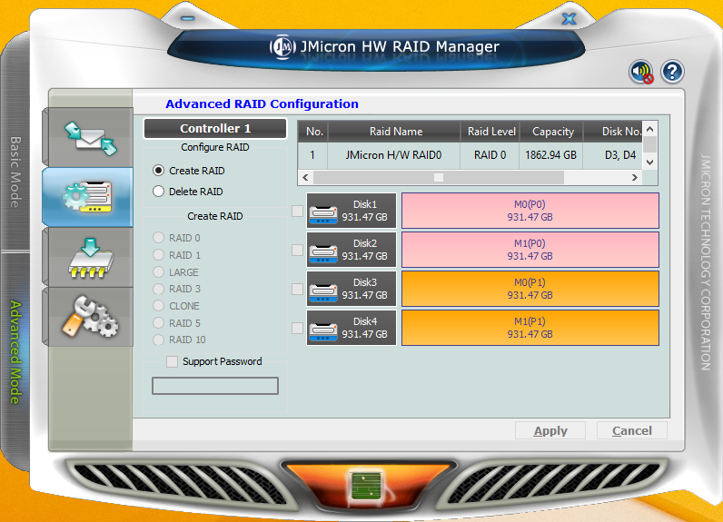Open the firmware update chip icon

[x=91, y=258]
